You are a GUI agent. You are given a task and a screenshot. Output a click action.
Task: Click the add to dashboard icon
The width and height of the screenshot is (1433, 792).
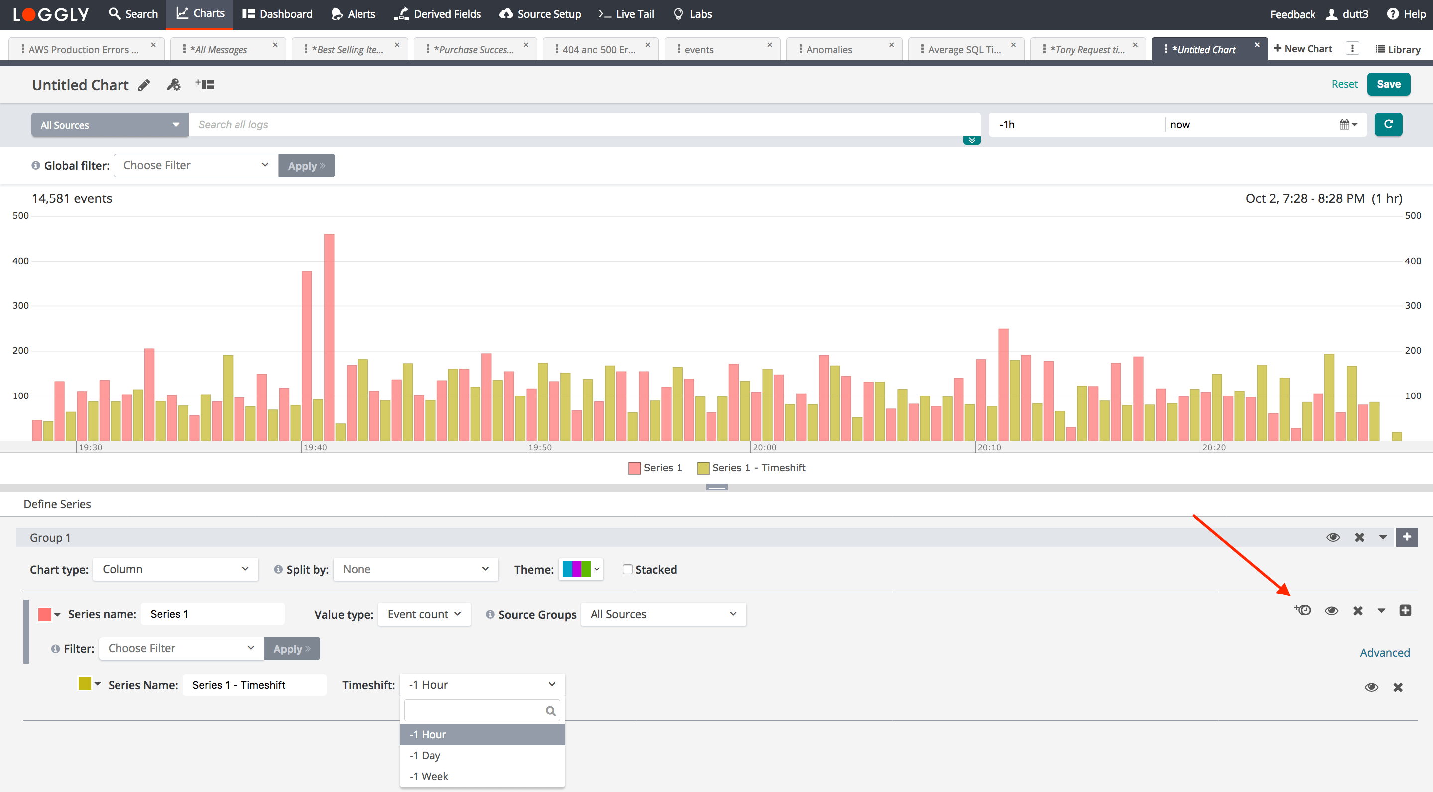tap(205, 85)
